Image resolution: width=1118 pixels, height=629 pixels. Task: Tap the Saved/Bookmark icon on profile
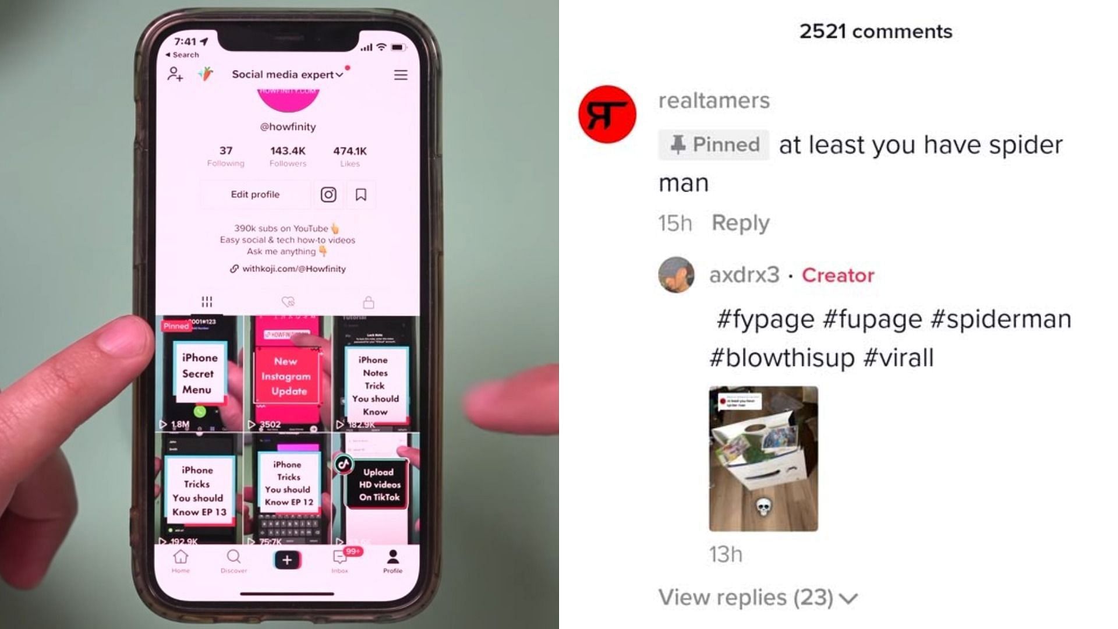tap(360, 195)
